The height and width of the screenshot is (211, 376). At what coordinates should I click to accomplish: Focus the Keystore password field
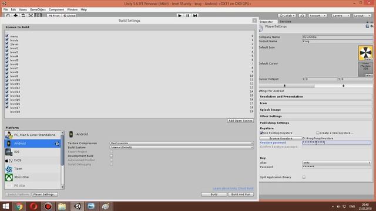[x=337, y=142]
